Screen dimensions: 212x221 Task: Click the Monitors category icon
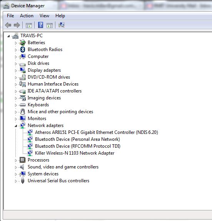pyautogui.click(x=23, y=119)
